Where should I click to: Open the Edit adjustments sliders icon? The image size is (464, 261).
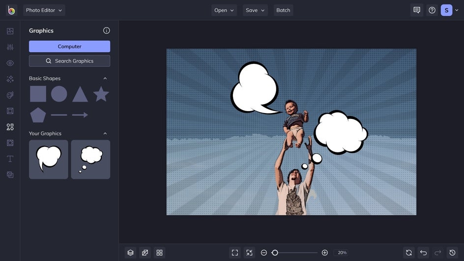pos(10,47)
